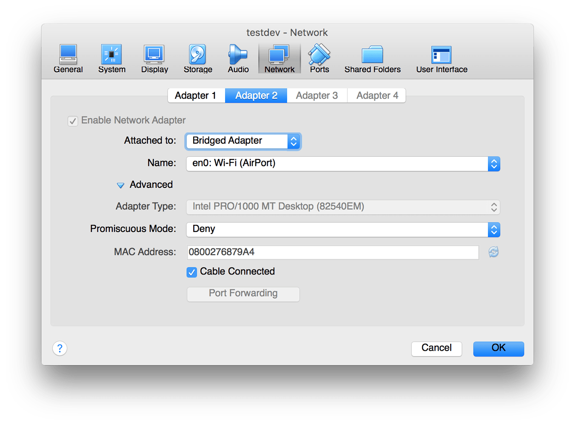This screenshot has width=575, height=425.
Task: Select the System settings icon
Action: (111, 57)
